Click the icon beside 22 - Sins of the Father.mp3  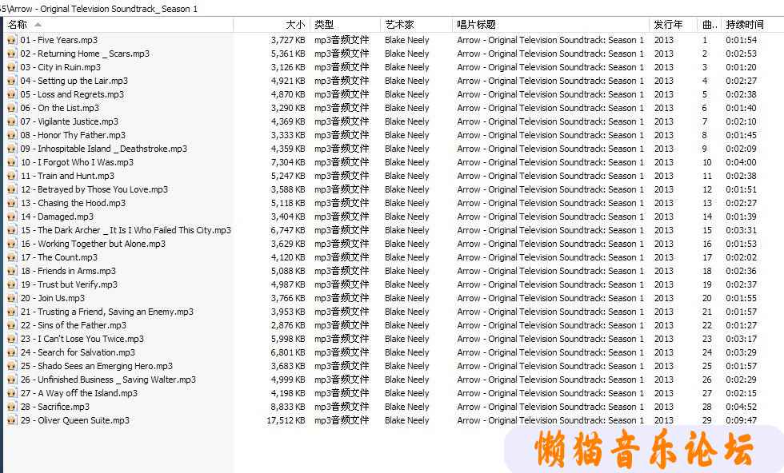coord(11,325)
